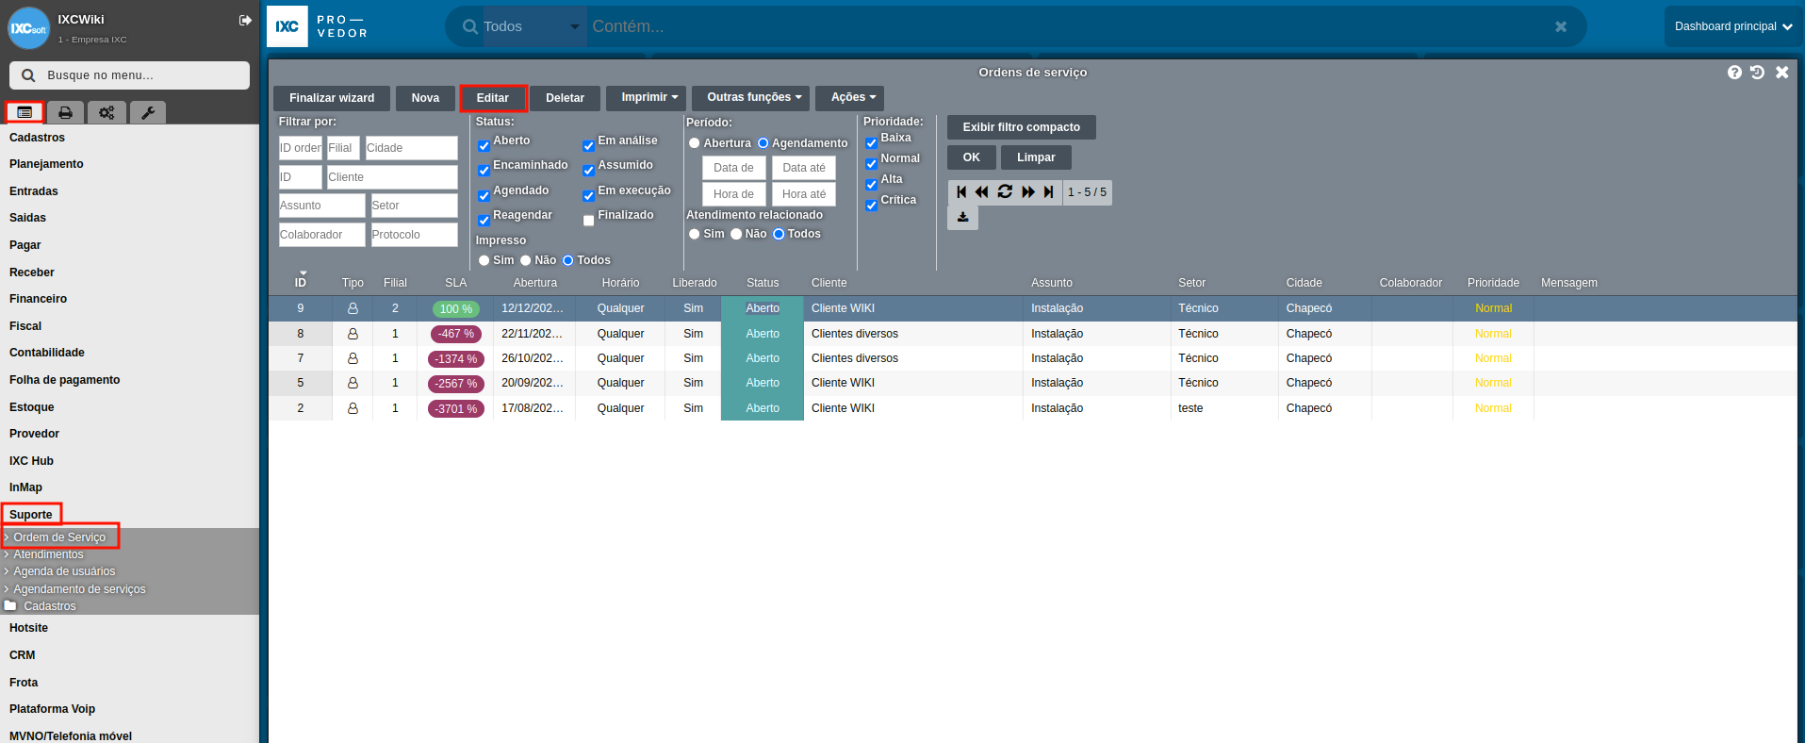The height and width of the screenshot is (743, 1805).
Task: Open the printer icon tab in sidebar
Action: click(65, 112)
